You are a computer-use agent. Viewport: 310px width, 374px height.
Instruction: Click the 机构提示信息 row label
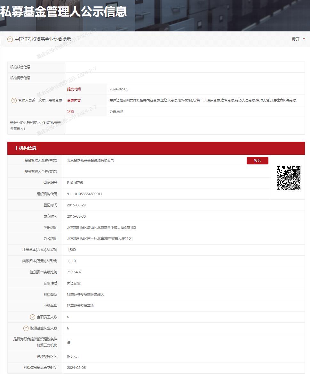(x=20, y=78)
